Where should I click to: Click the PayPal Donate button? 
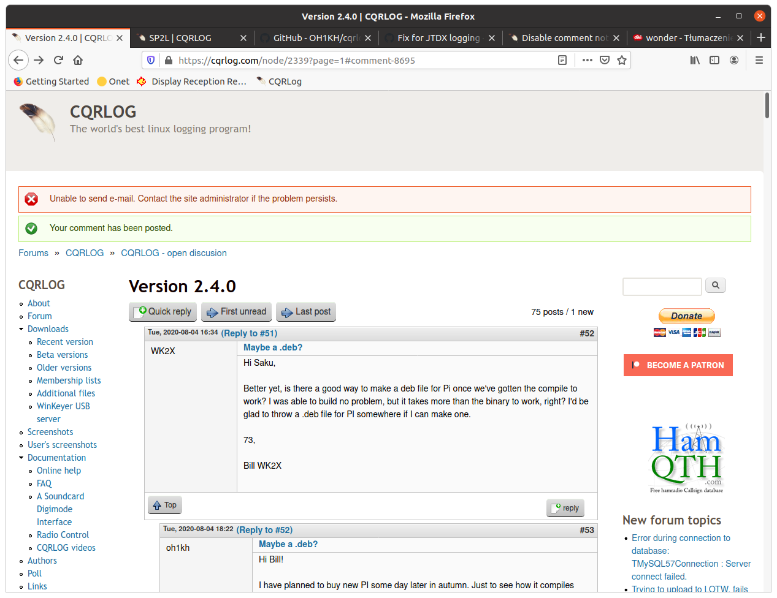pos(686,316)
